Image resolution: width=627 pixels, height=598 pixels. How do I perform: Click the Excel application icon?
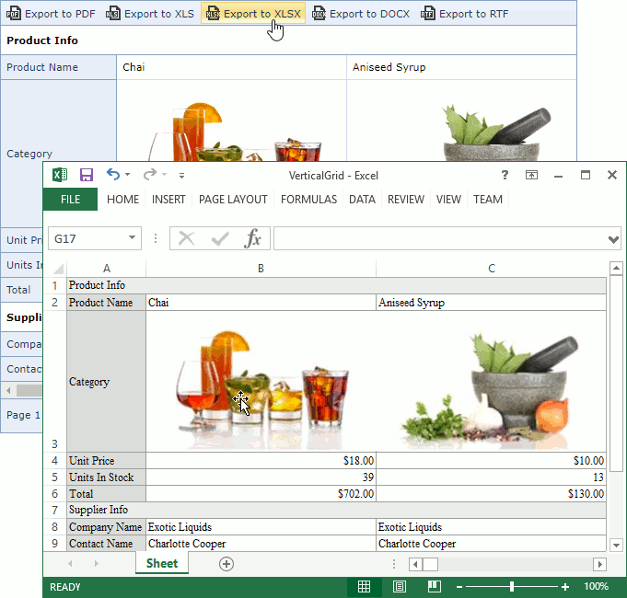pos(60,175)
